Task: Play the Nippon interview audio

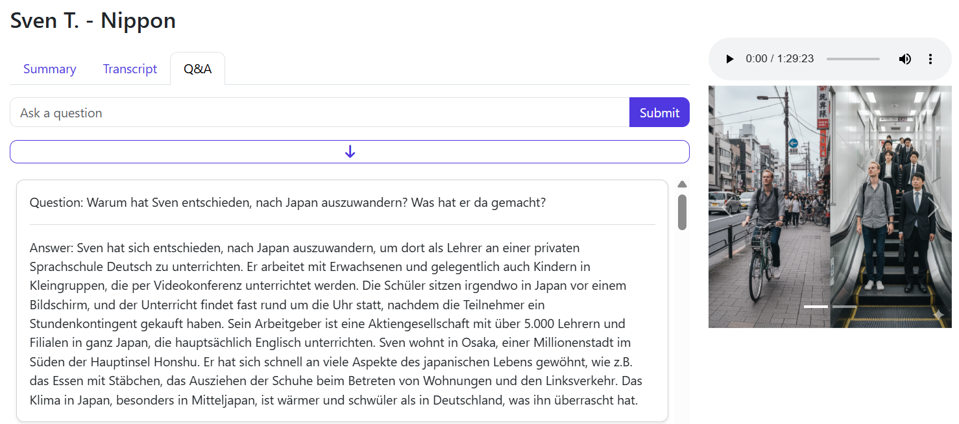Action: (x=729, y=58)
